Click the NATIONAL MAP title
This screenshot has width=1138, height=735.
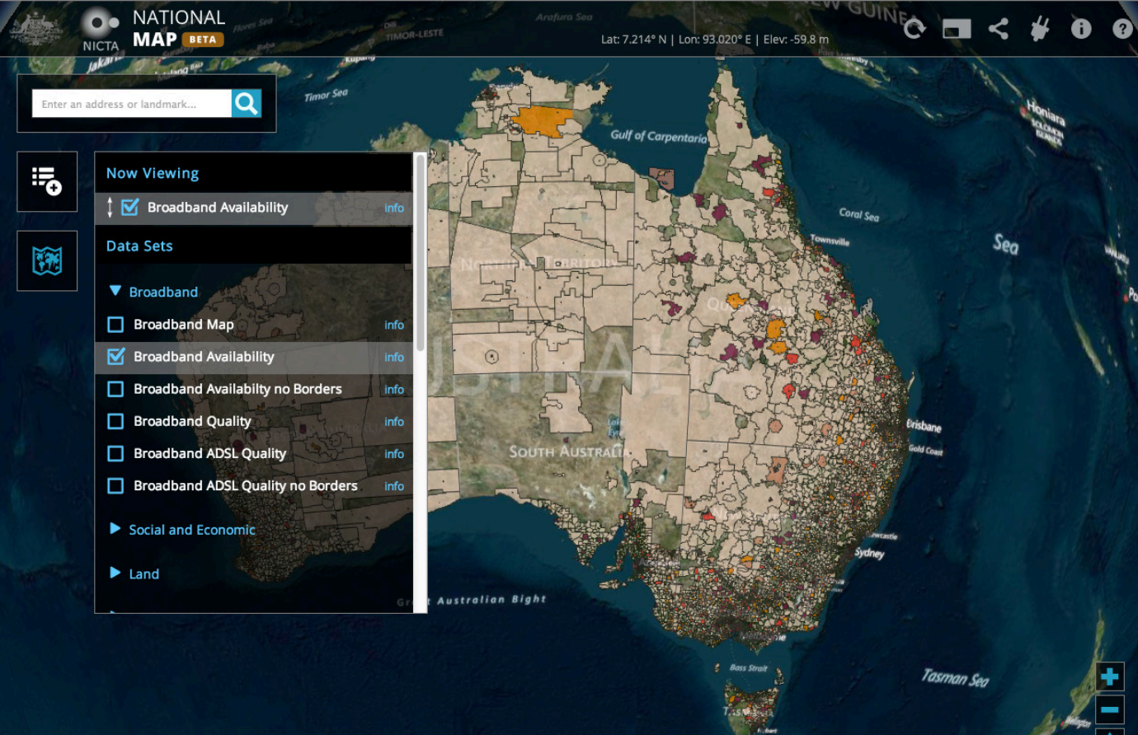pos(178,28)
